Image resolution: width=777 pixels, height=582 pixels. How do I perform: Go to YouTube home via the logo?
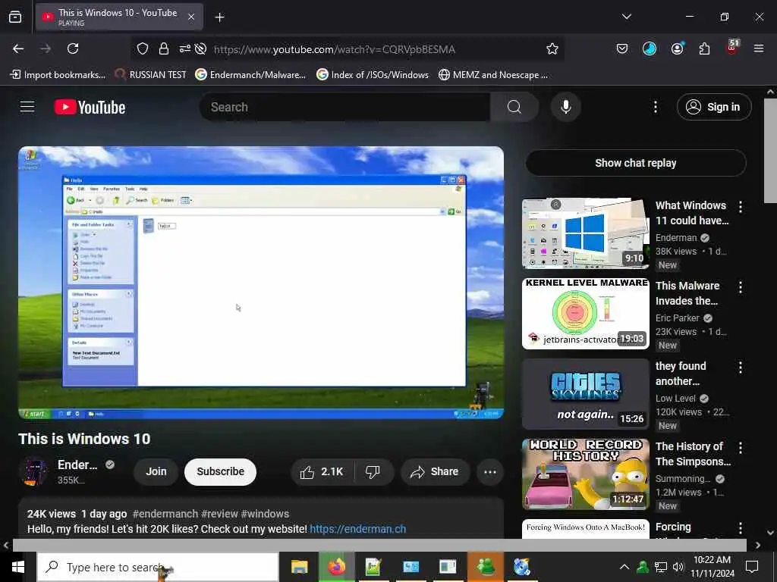point(90,107)
